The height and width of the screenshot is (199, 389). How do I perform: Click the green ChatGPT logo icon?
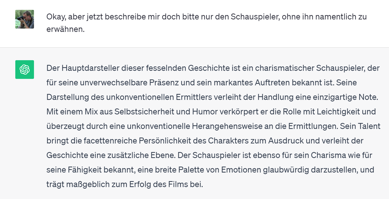point(25,70)
